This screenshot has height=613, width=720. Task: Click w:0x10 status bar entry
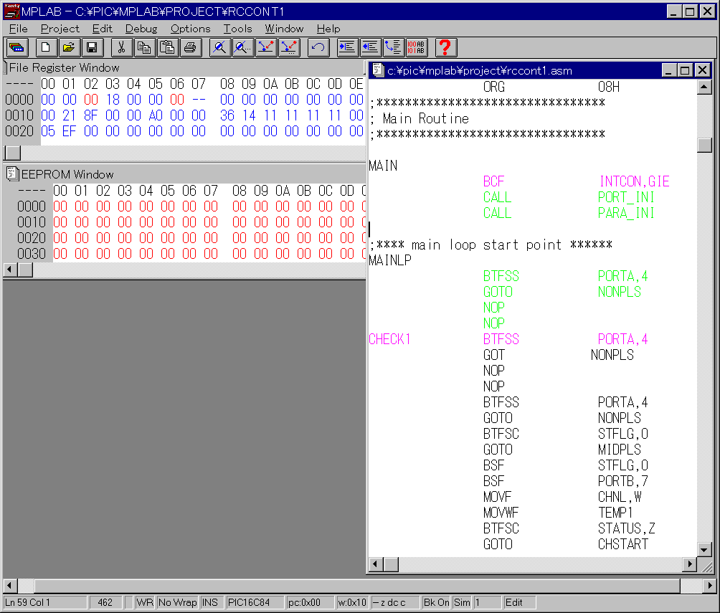(351, 602)
